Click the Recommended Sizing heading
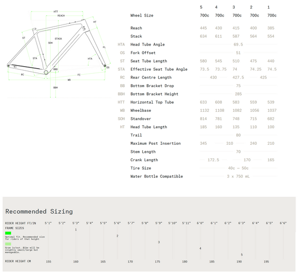 [39, 211]
